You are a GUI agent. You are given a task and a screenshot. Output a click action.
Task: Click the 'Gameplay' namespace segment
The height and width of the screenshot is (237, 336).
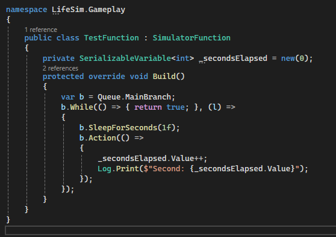(x=107, y=10)
